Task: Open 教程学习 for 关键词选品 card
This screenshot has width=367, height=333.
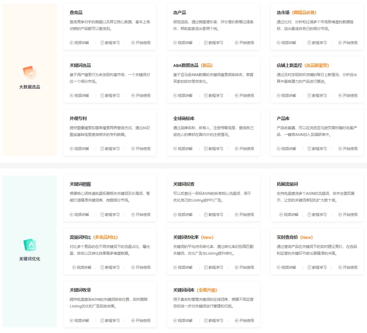Action: tap(110, 96)
